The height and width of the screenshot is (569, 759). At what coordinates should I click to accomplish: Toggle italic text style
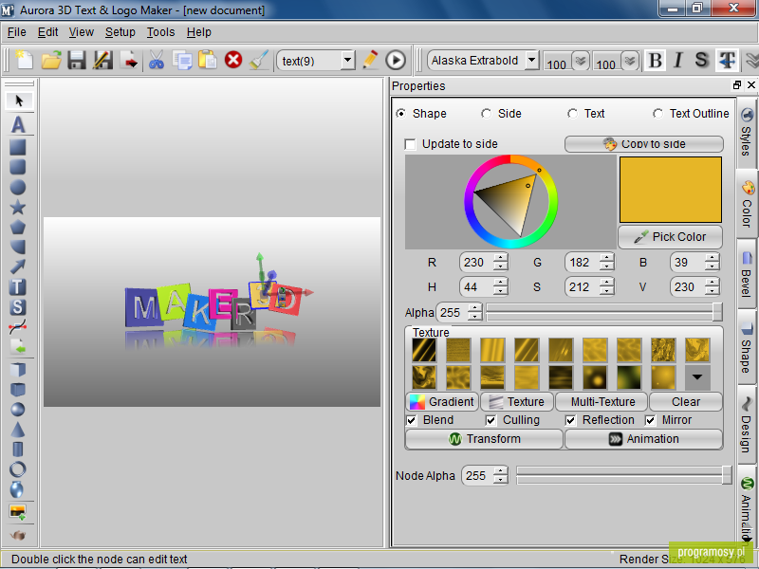tap(678, 61)
